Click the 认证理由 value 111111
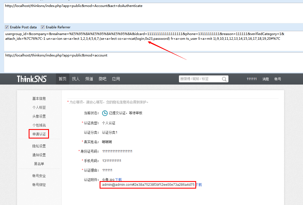The image size is (303, 205). click(x=107, y=170)
